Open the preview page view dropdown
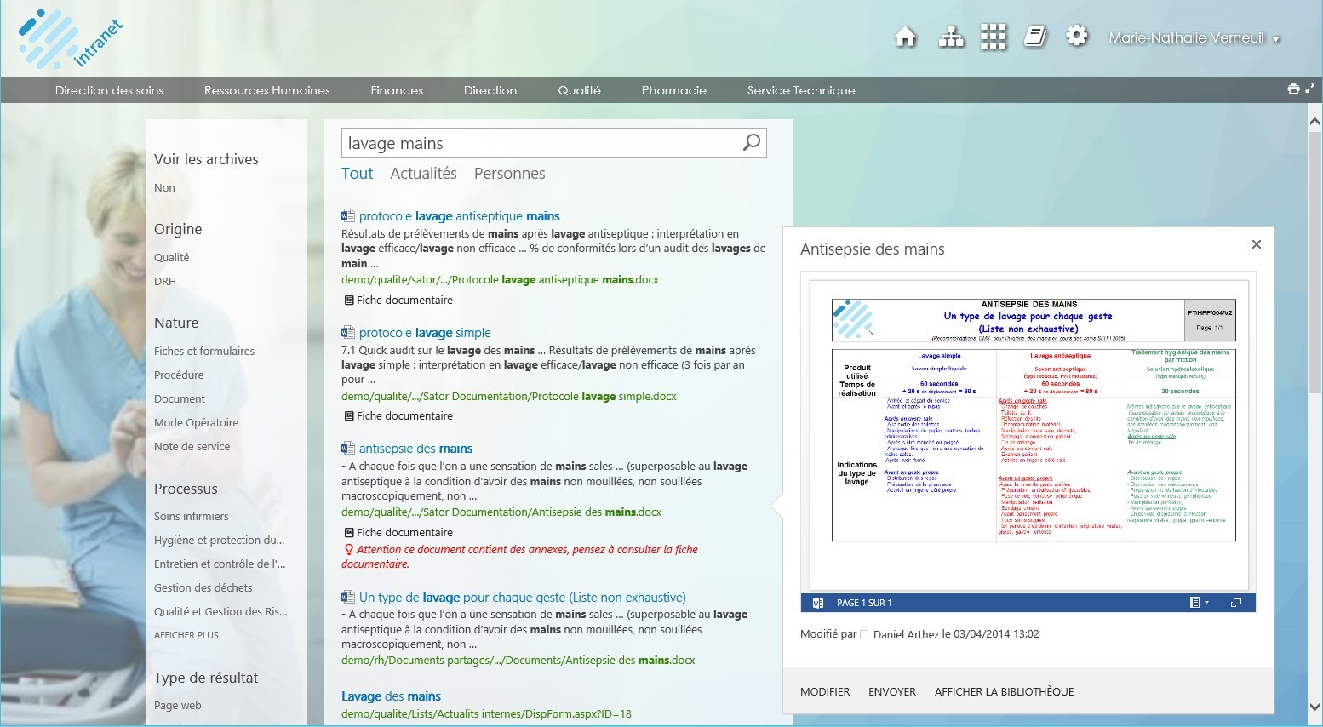This screenshot has width=1323, height=727. tap(1199, 603)
